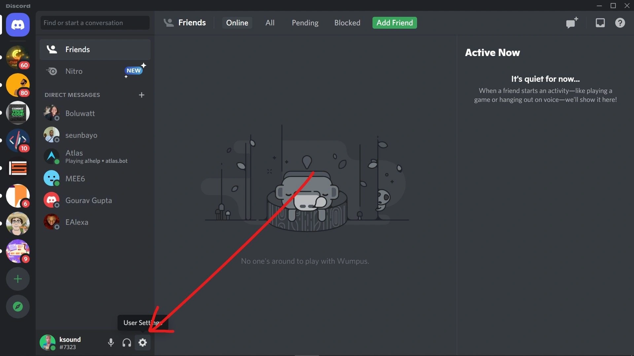Create DM with plus next to Direct Messages
This screenshot has height=356, width=634.
point(142,95)
